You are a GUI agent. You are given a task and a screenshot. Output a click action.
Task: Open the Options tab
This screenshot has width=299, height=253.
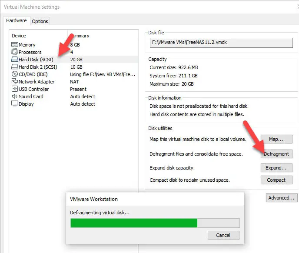point(40,21)
